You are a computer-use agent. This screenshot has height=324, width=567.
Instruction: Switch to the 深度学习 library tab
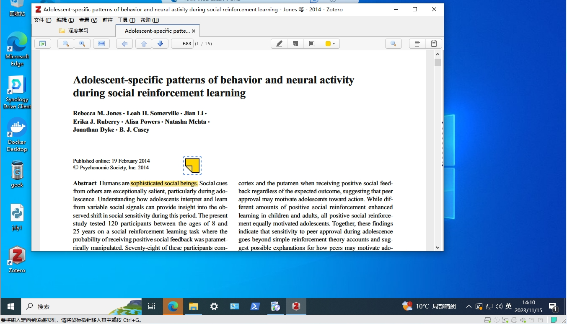pyautogui.click(x=74, y=31)
